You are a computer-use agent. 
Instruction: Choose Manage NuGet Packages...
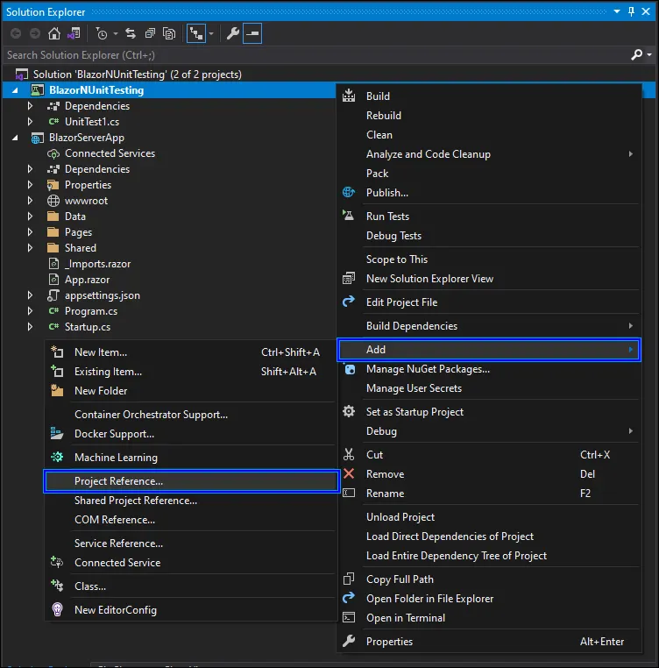pyautogui.click(x=489, y=369)
